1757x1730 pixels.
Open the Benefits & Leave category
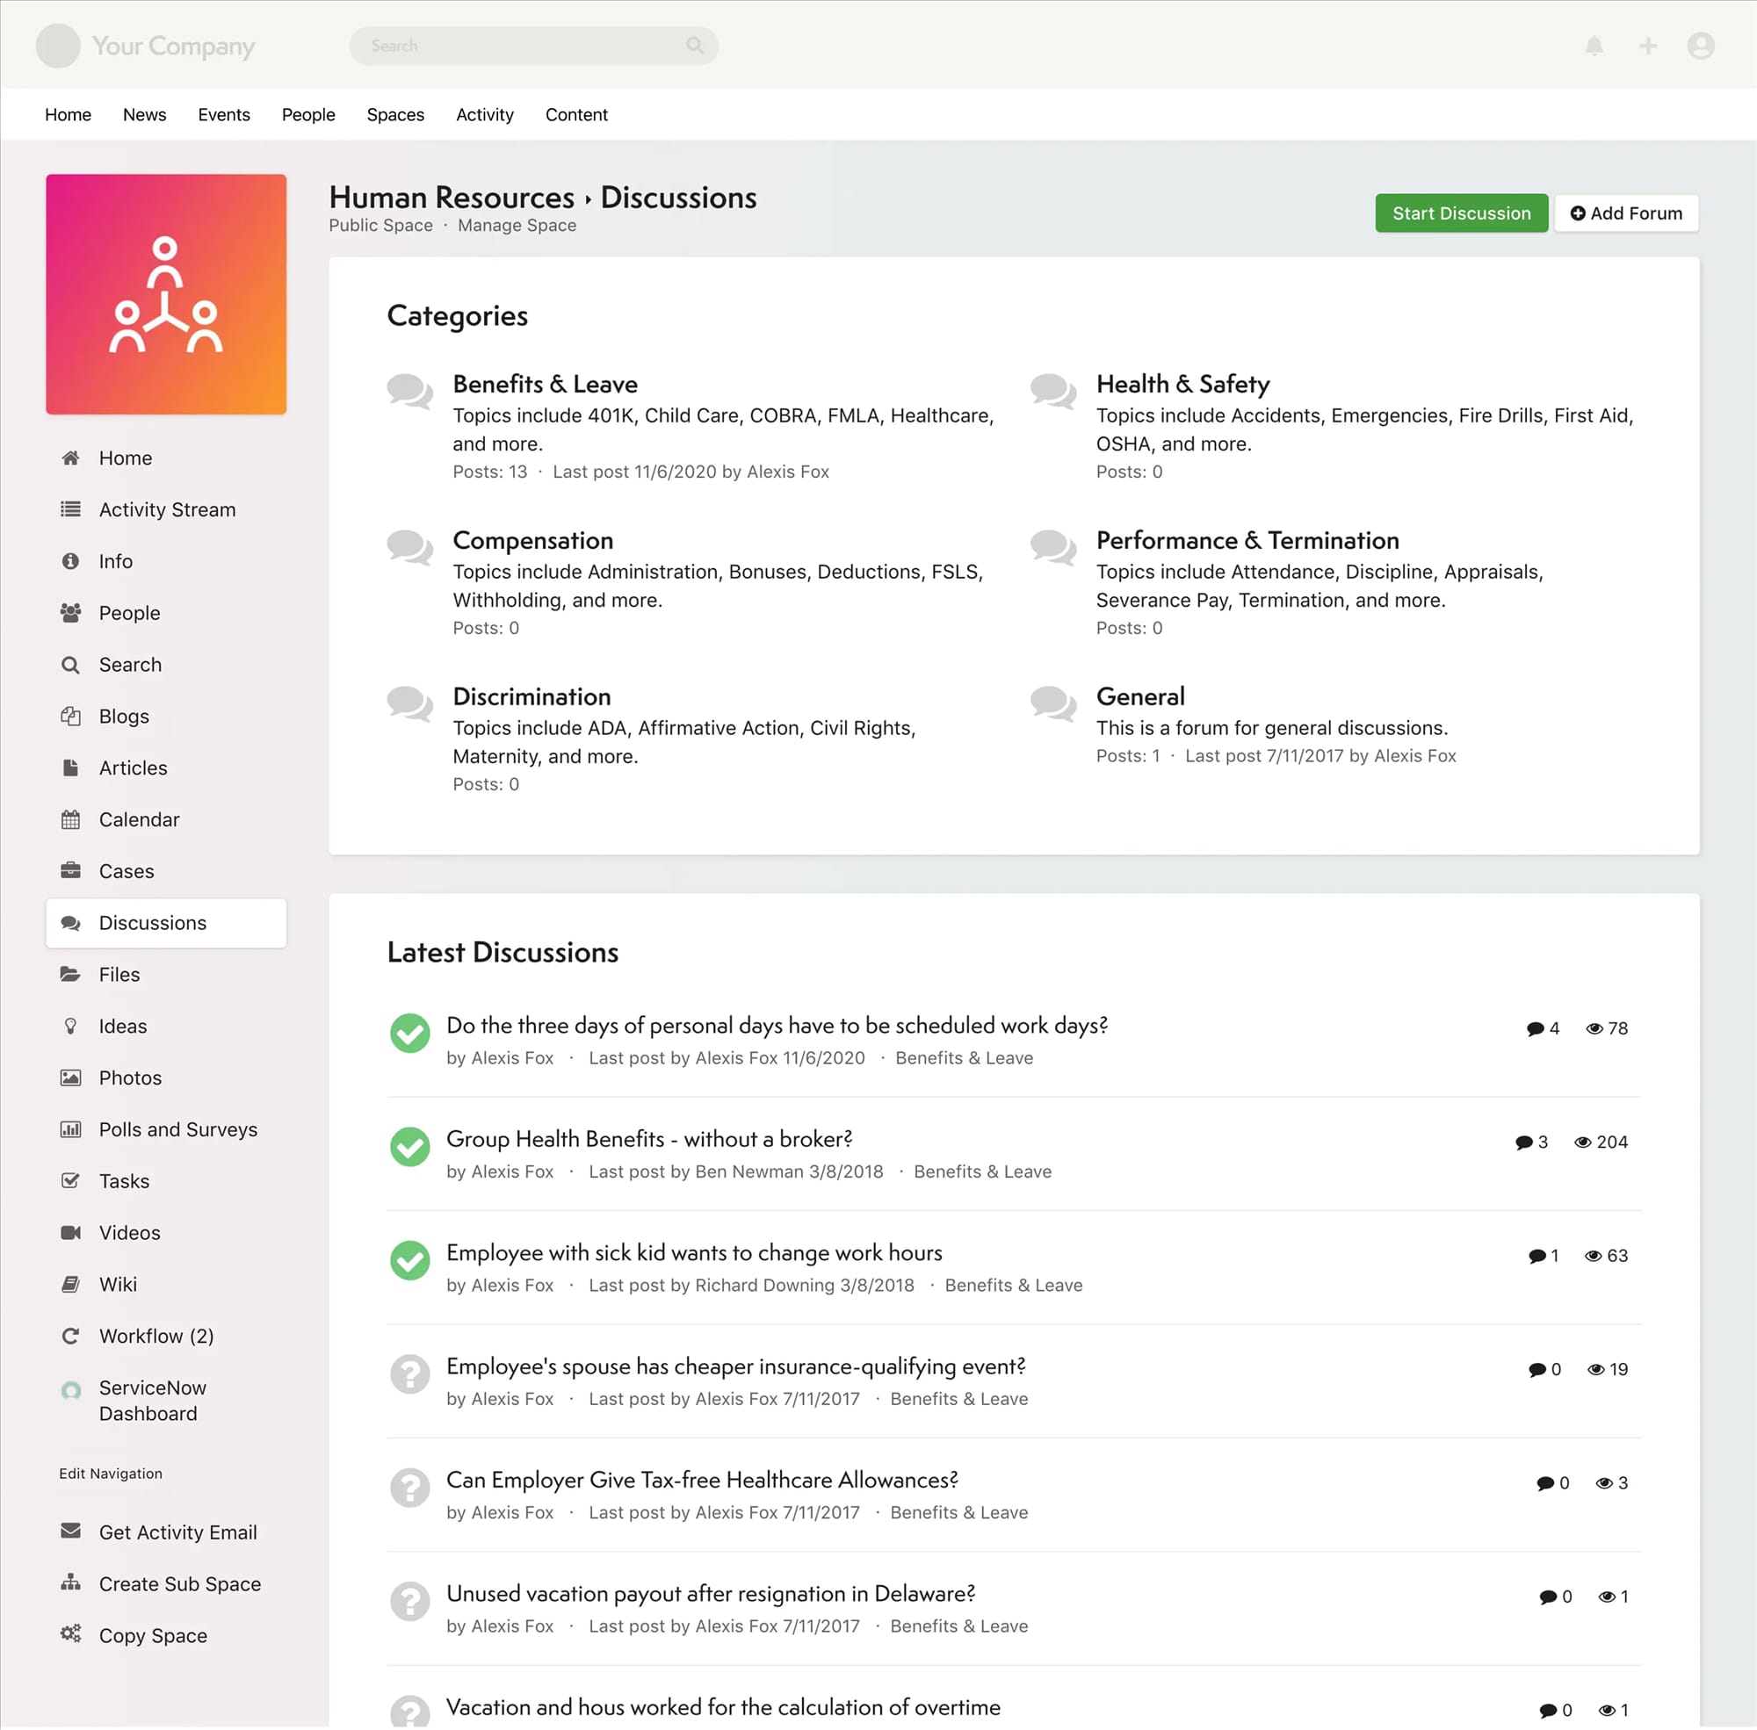(x=545, y=384)
